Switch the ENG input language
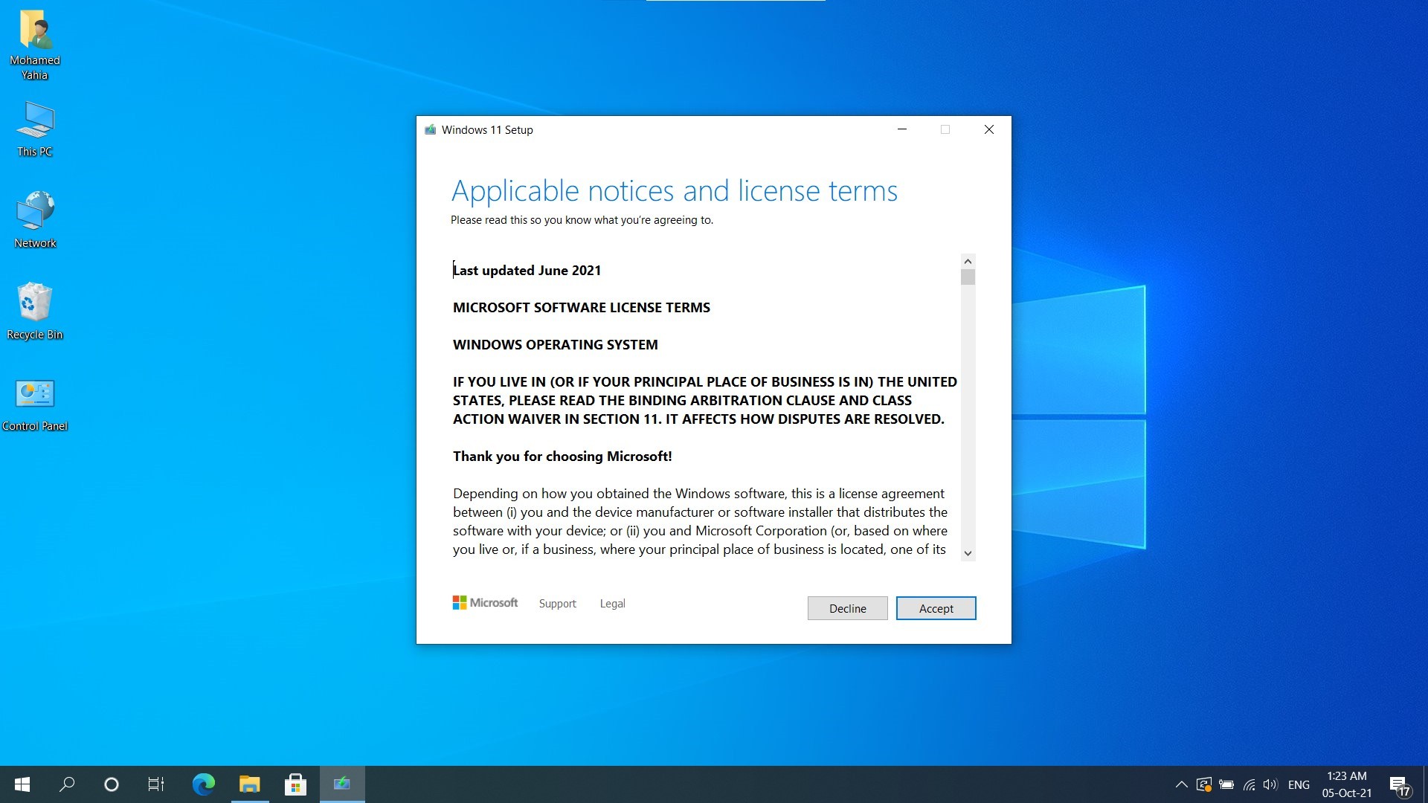The image size is (1428, 803). (x=1299, y=784)
